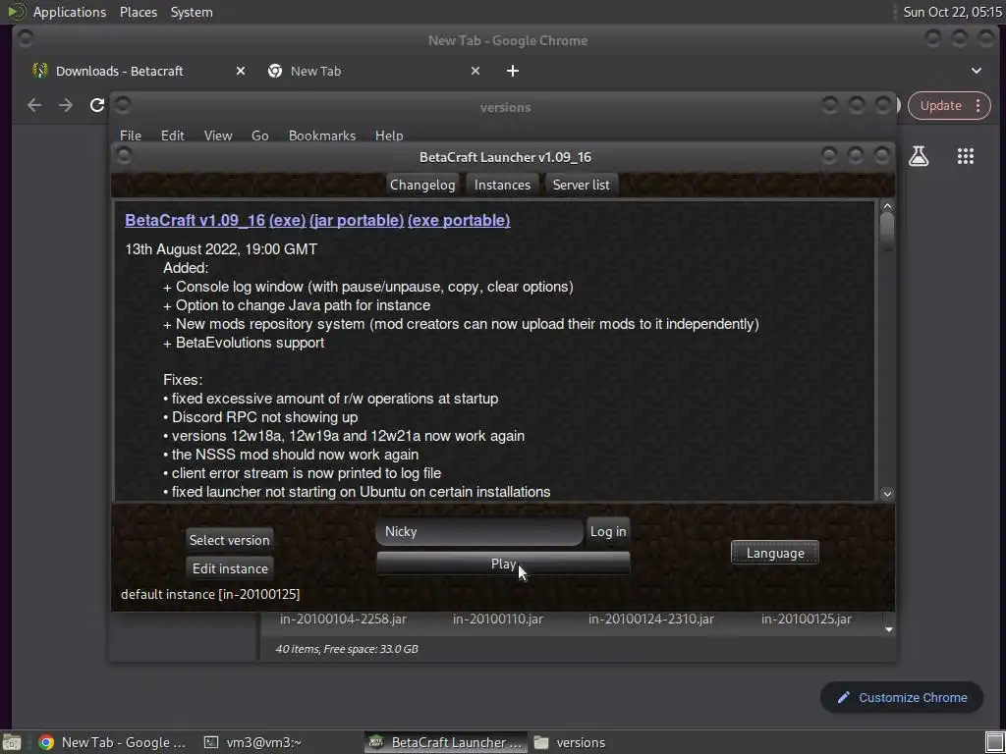Screen dimensions: 1006x754
Task: Click the BetaCraft Launcher window menu button
Action: pyautogui.click(x=124, y=156)
